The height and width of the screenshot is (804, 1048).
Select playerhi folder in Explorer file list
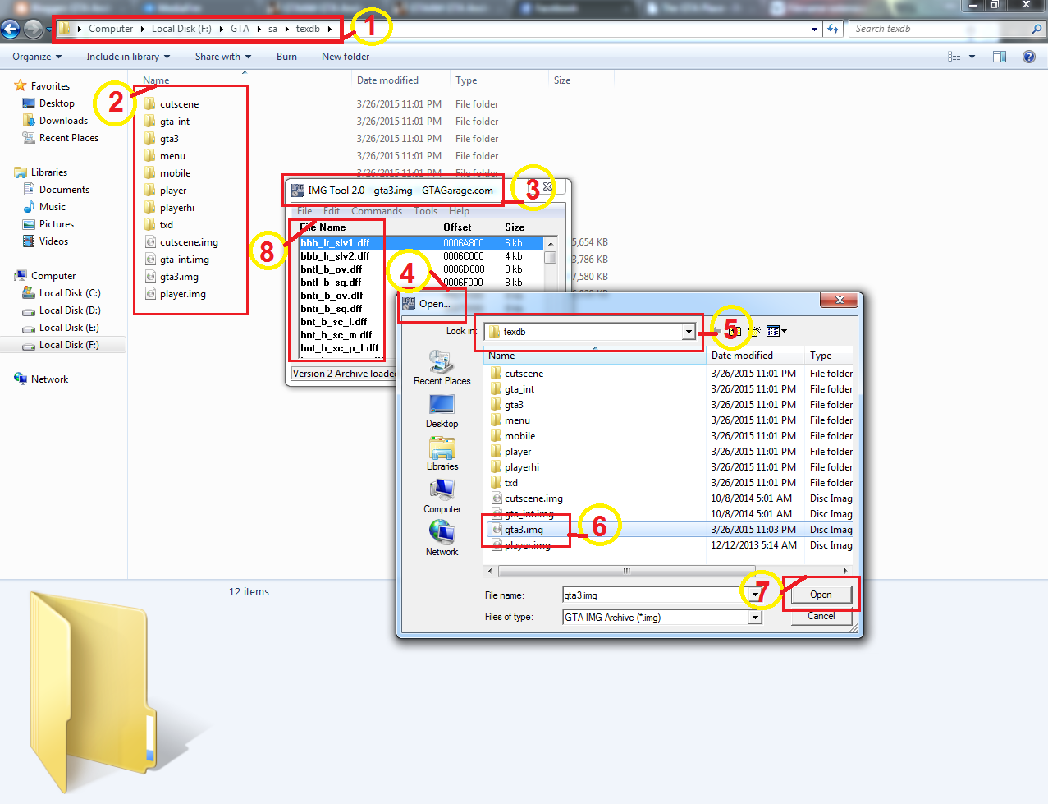[x=177, y=208]
